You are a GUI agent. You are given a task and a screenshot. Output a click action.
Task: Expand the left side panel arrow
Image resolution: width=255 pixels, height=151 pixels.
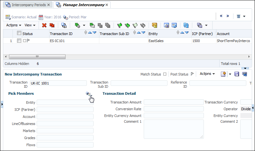[x=2, y=104]
